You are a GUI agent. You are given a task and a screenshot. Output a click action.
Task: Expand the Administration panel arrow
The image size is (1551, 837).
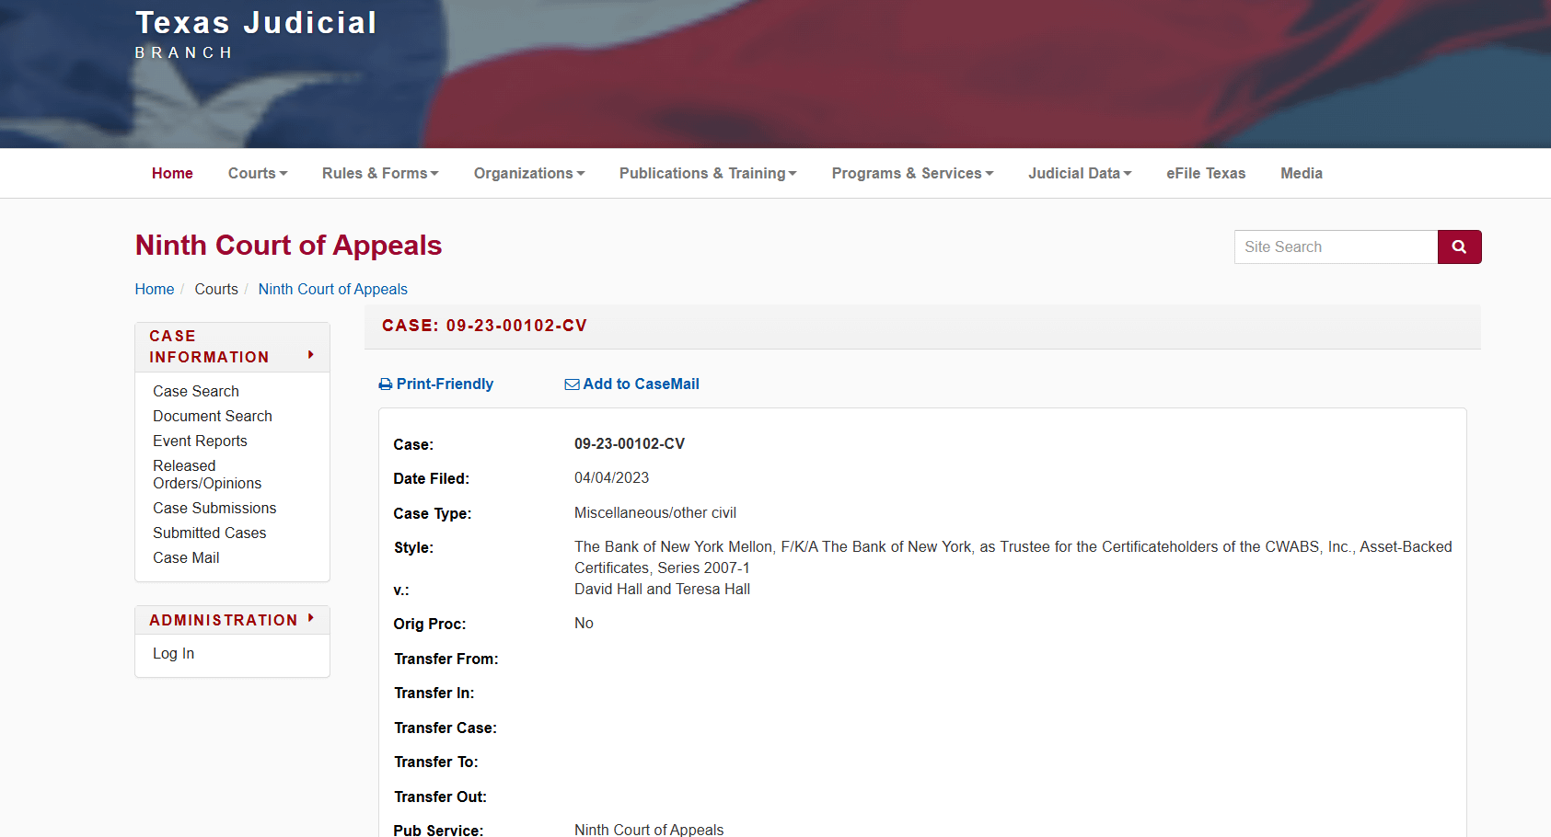[x=311, y=618]
